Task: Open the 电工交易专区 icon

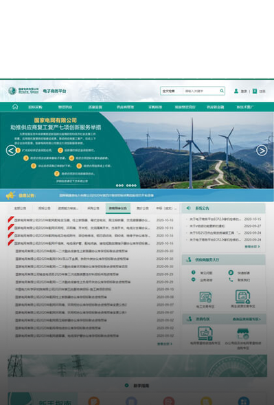Action: [205, 297]
